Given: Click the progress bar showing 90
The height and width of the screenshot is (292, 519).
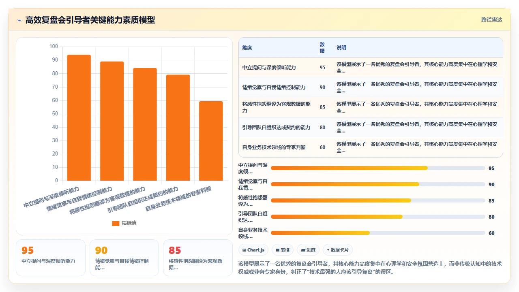Looking at the screenshot, I should 378,184.
